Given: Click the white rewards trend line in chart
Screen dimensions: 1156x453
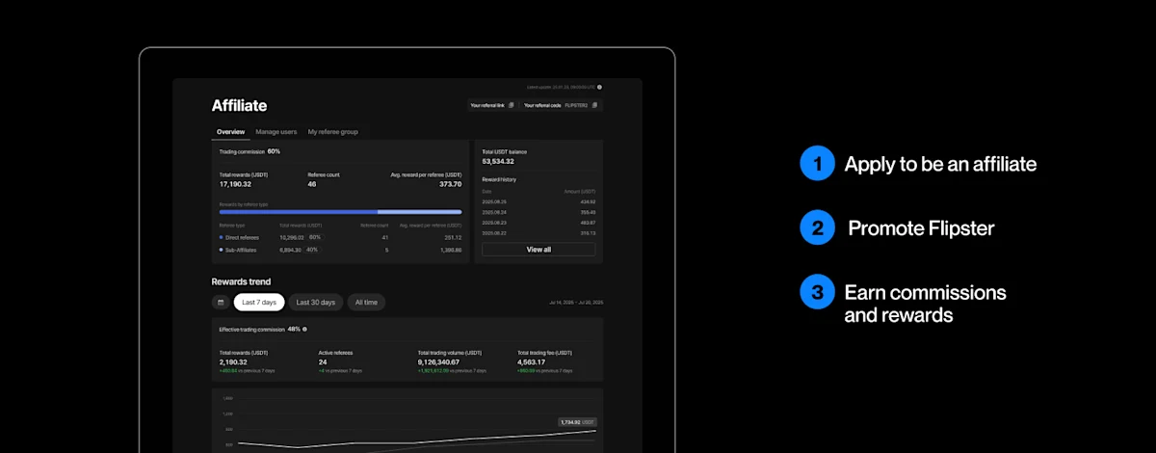Looking at the screenshot, I should [x=416, y=441].
